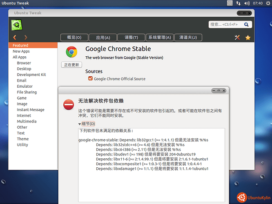
Task: Click the libc6-i386 dependency line
Action: [138, 149]
